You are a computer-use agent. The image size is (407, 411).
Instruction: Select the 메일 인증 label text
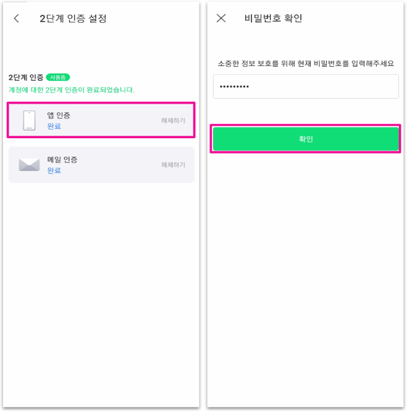62,160
